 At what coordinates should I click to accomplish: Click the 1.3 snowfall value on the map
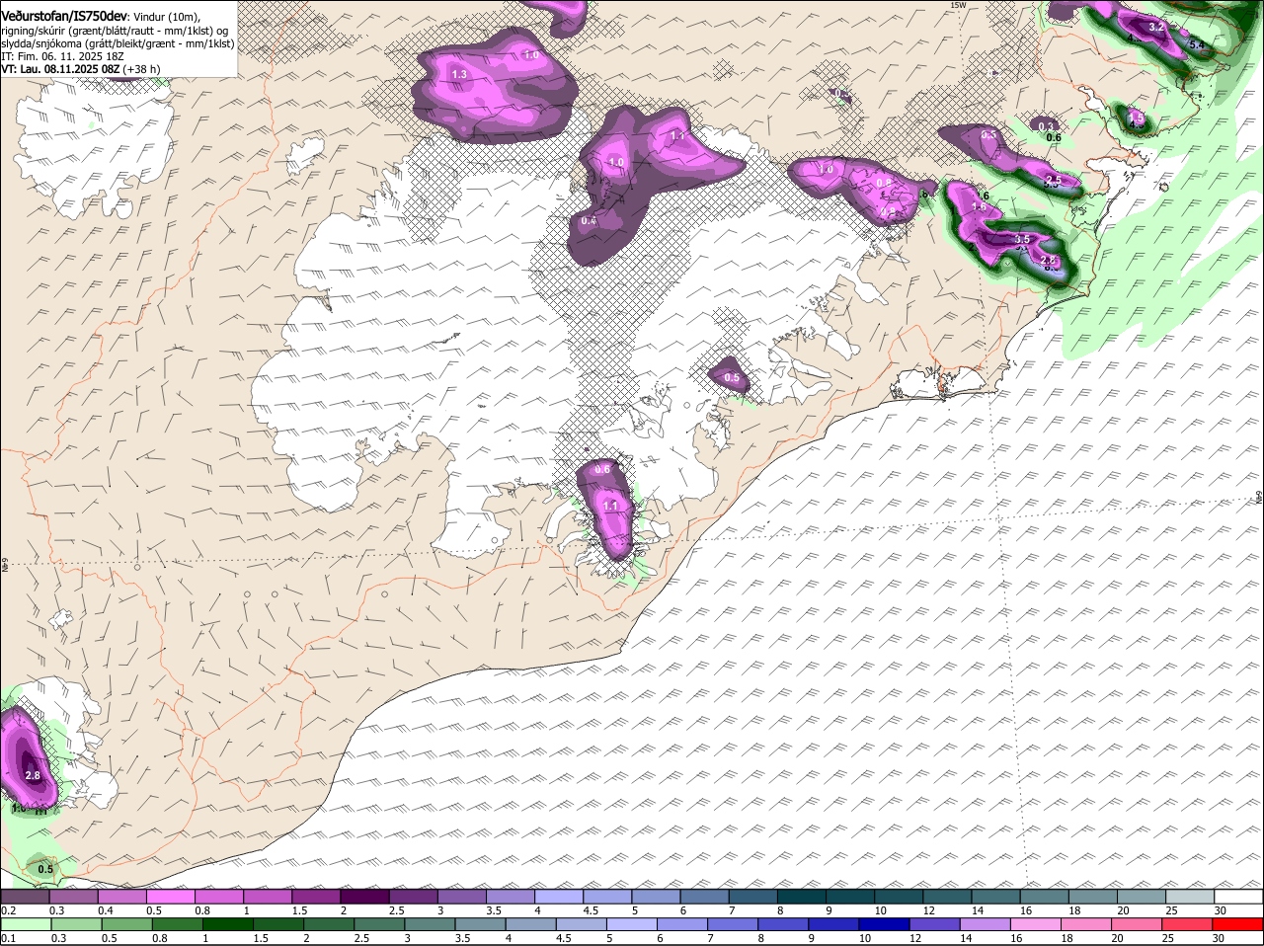coord(458,74)
